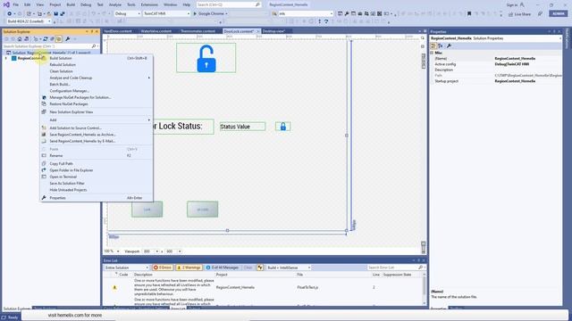Click the Unlock button on canvas
This screenshot has height=321, width=572.
coord(203,210)
